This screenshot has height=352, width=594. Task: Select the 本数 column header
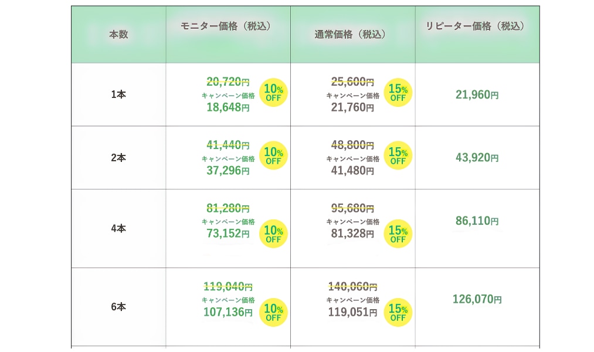click(x=118, y=35)
